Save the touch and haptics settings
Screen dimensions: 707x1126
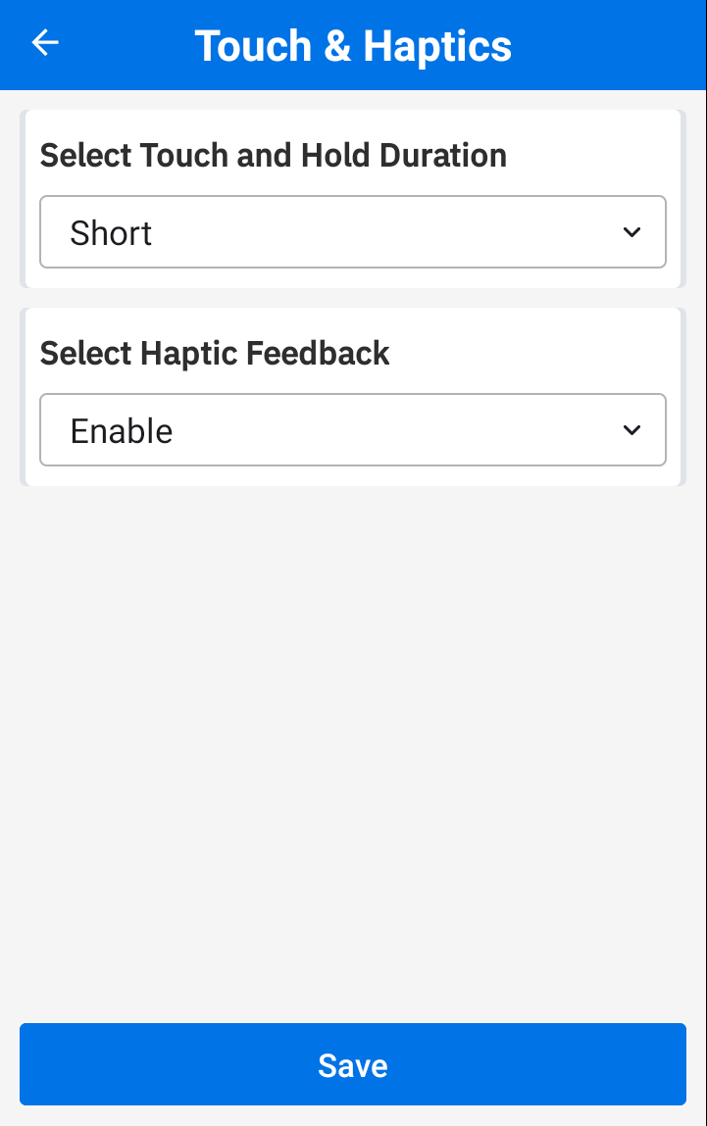(353, 1064)
